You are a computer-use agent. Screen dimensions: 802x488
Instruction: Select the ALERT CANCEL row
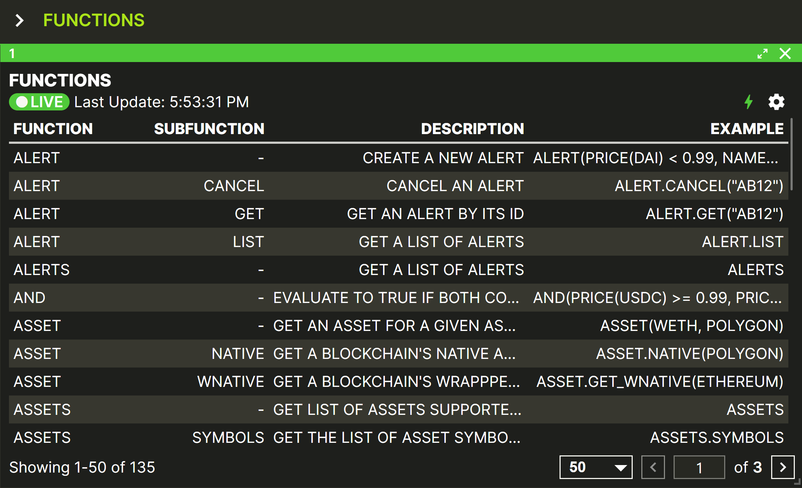point(398,186)
